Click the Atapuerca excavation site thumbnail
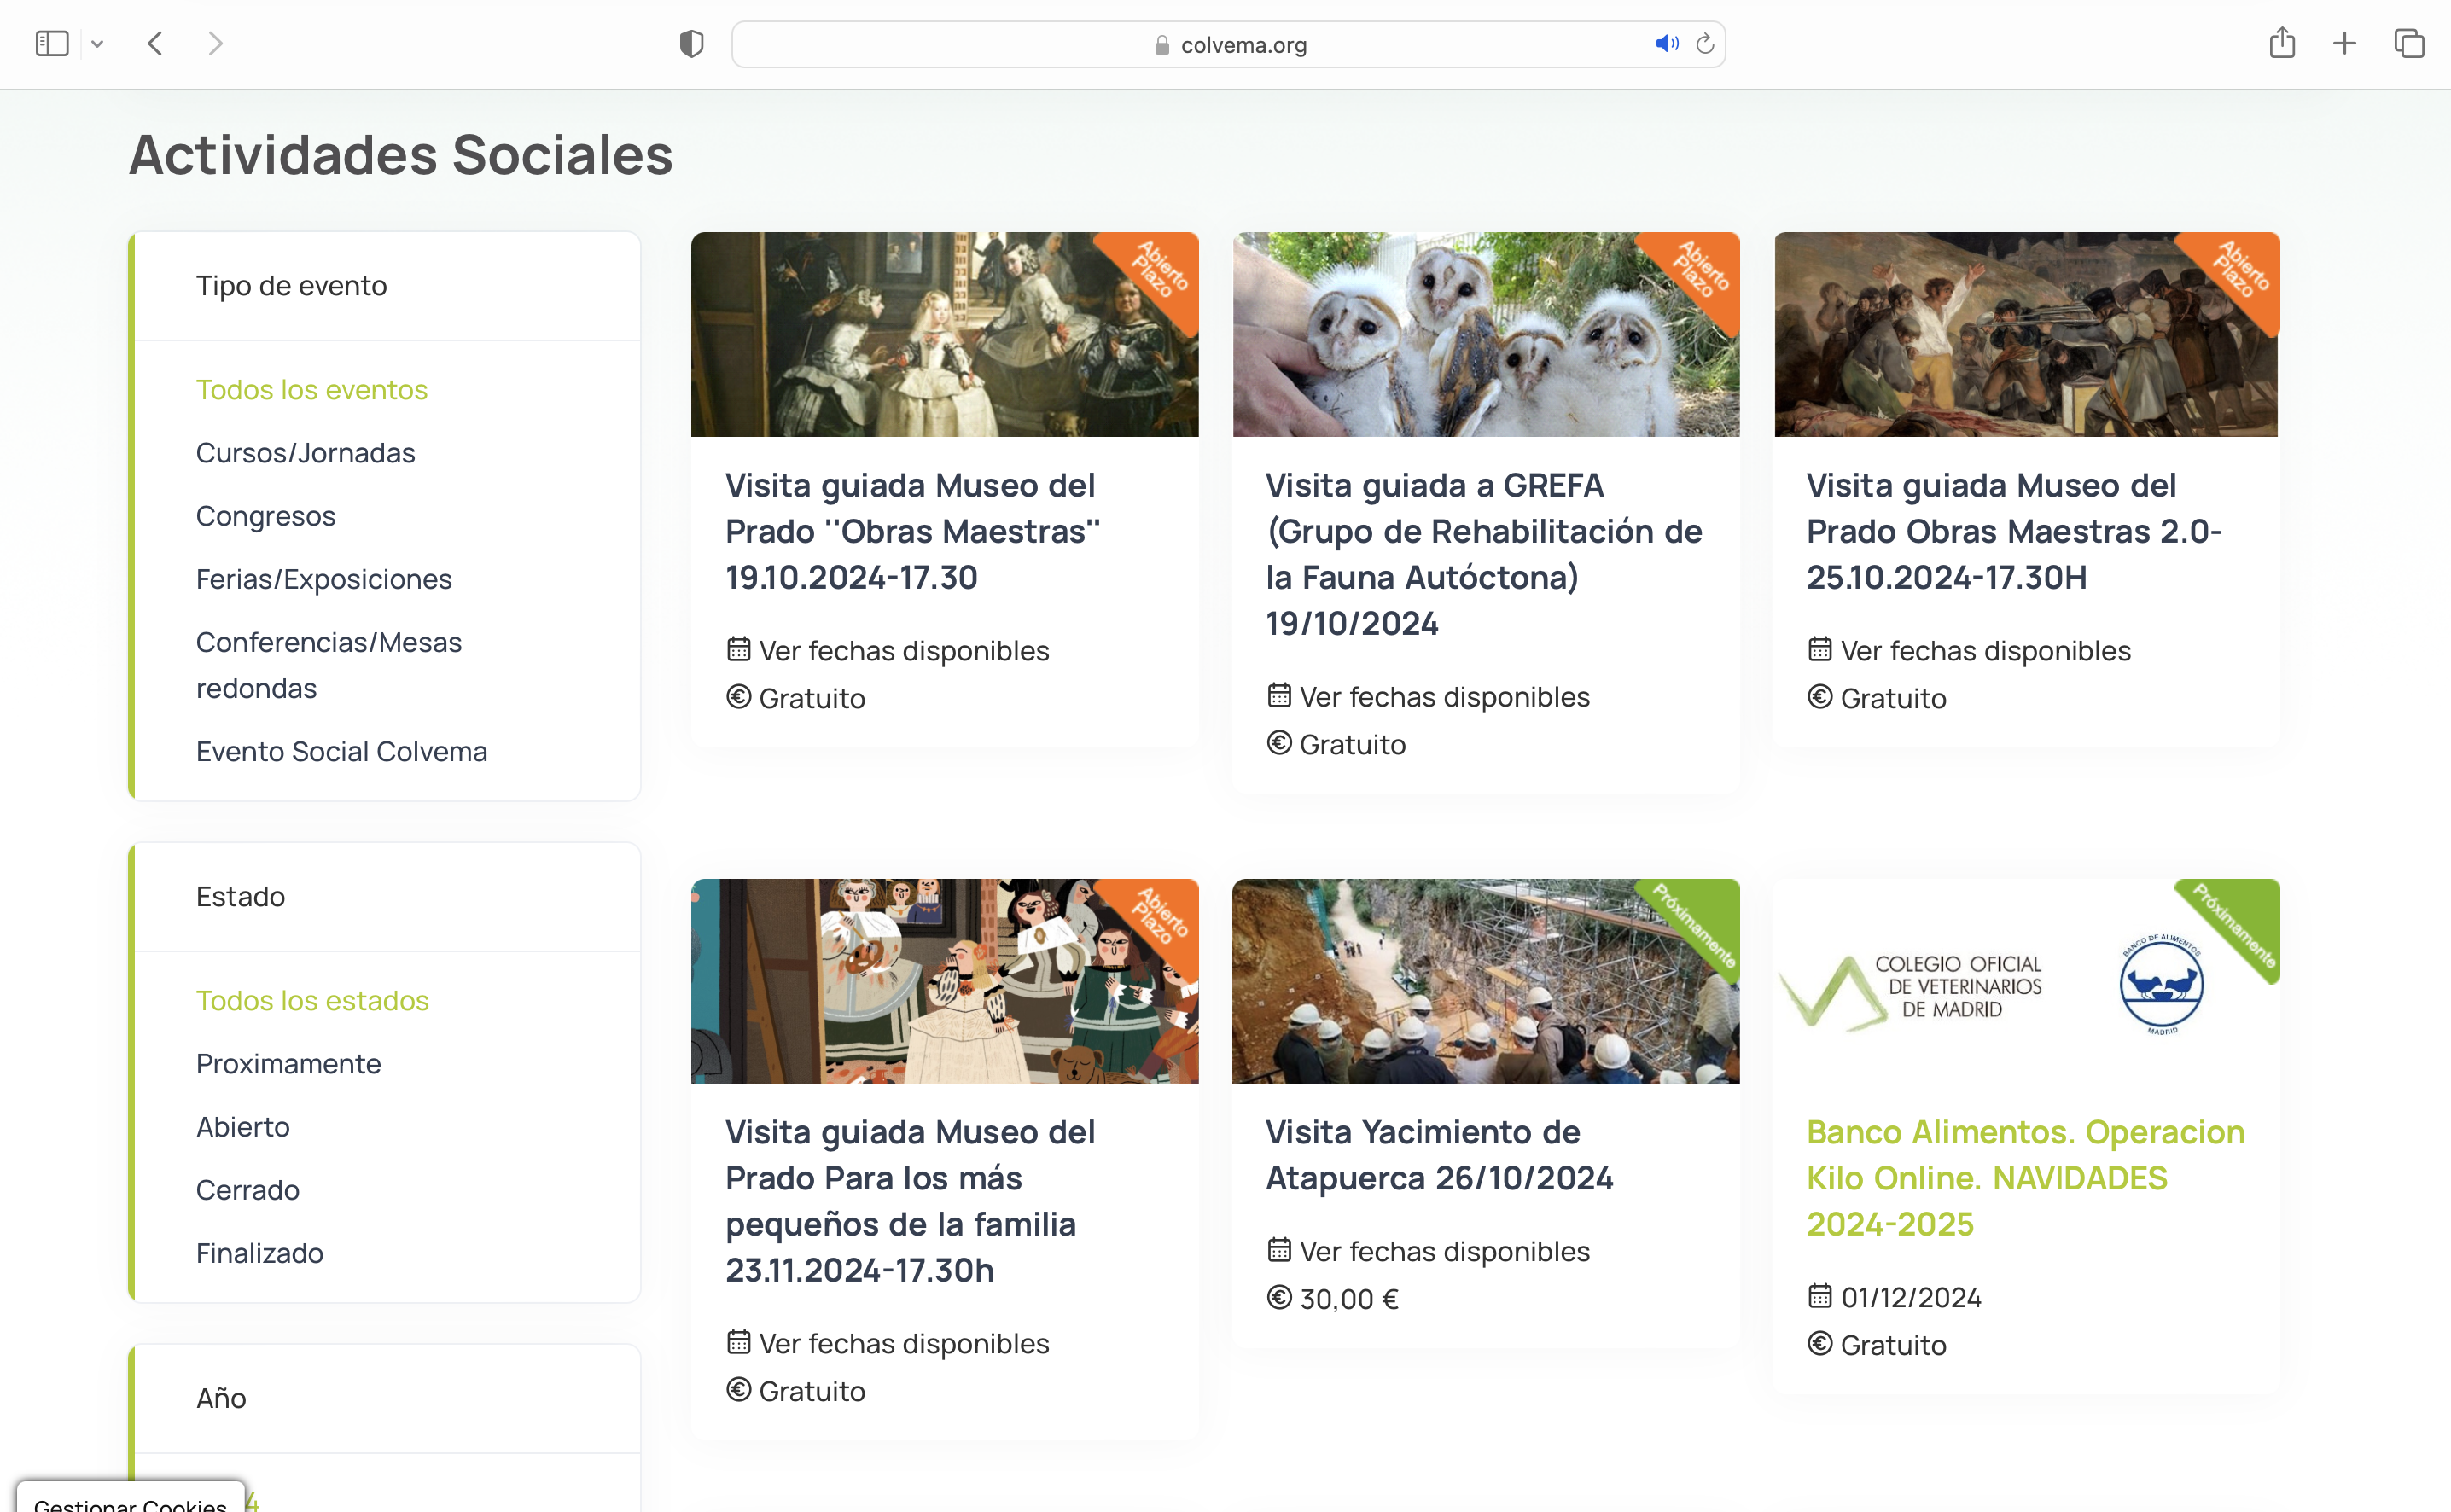The height and width of the screenshot is (1512, 2451). pos(1485,981)
